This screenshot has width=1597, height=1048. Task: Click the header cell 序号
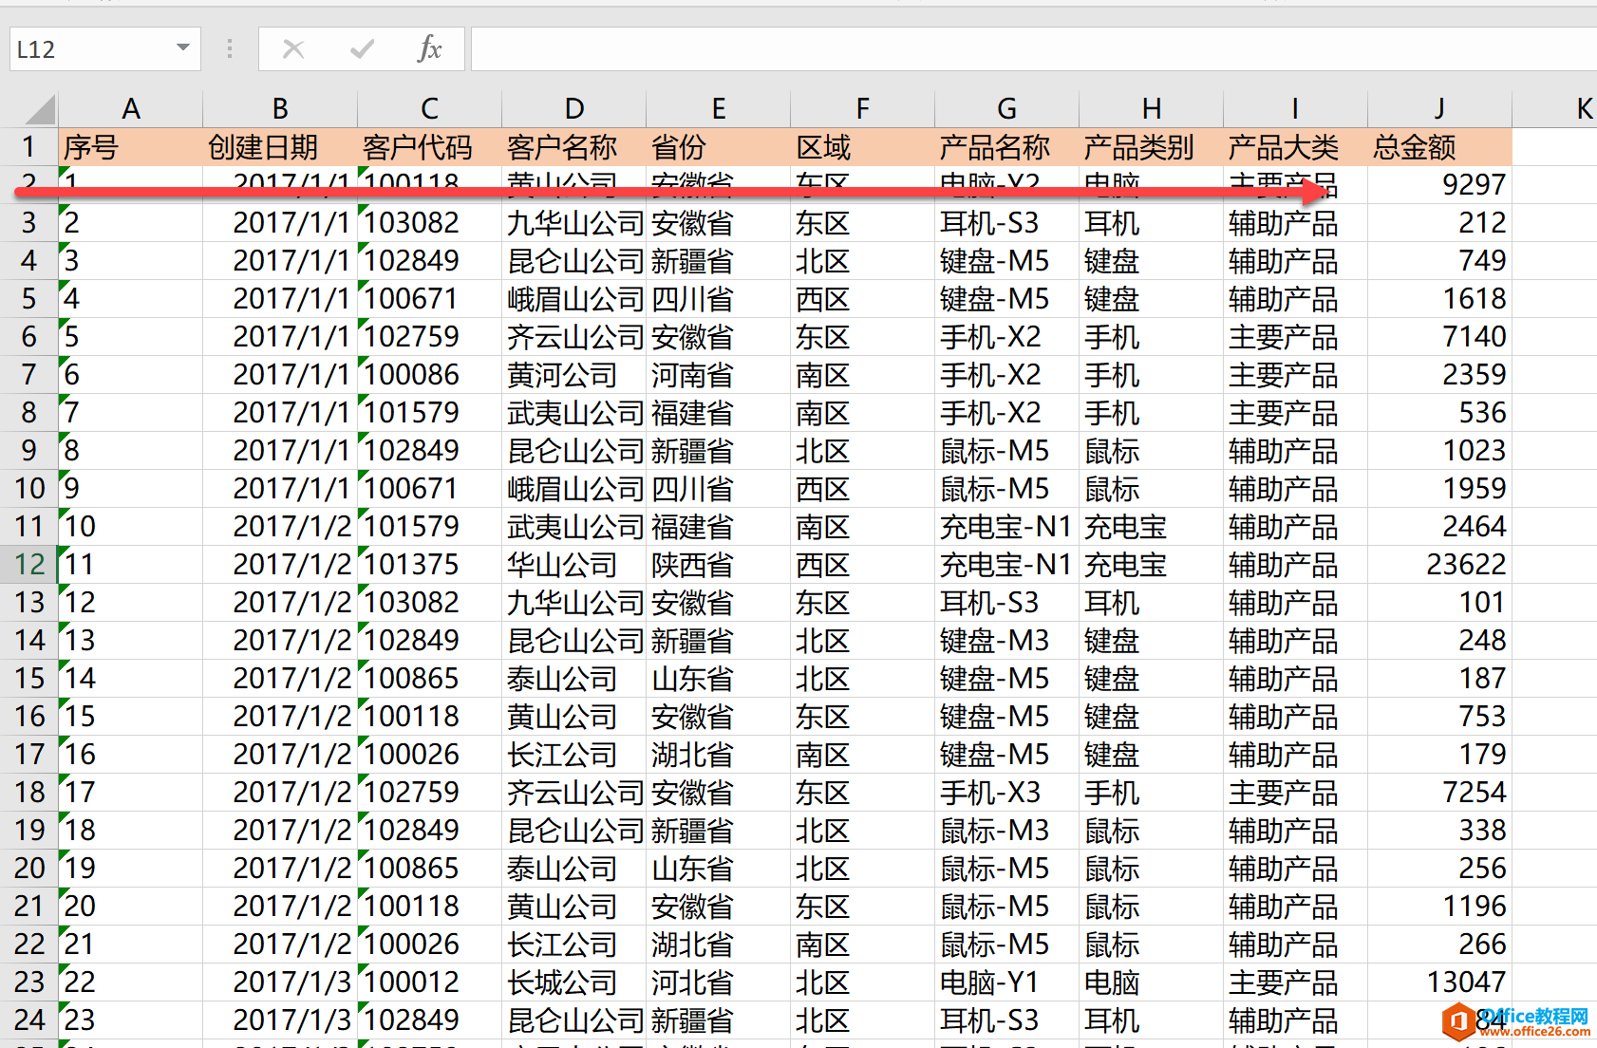tap(131, 147)
